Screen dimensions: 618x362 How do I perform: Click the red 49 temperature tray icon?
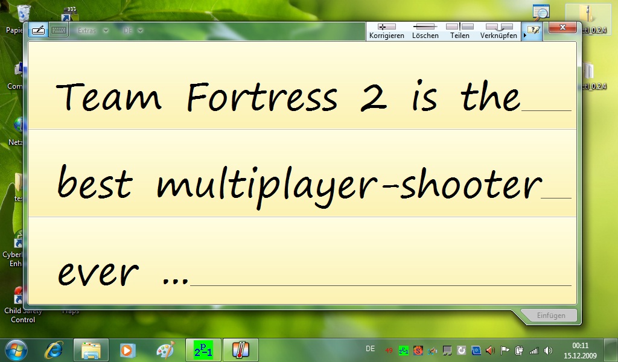(x=389, y=351)
